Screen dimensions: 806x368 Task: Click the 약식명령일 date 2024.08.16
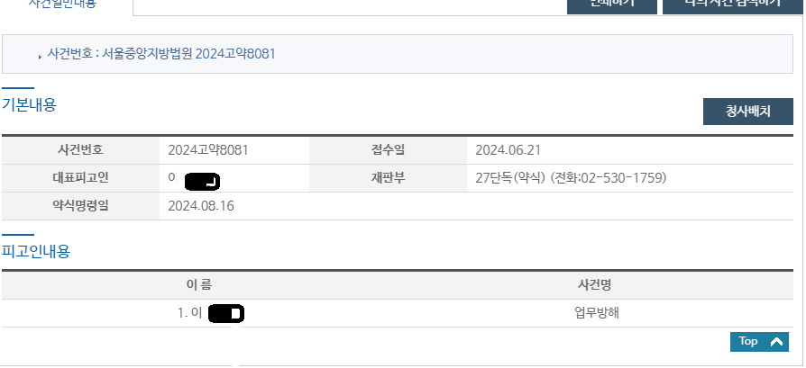pyautogui.click(x=200, y=206)
